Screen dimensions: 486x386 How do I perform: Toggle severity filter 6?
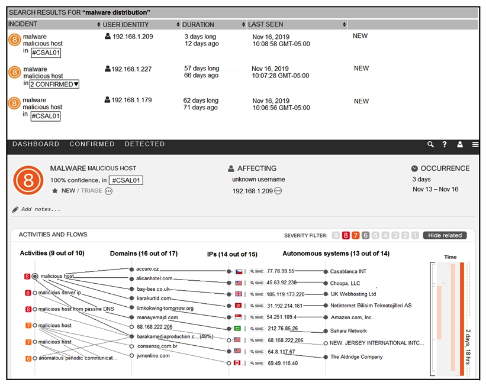click(365, 236)
